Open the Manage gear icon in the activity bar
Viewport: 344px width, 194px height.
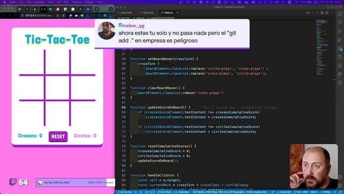point(340,186)
